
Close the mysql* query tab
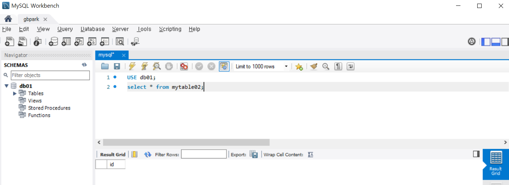pos(124,55)
